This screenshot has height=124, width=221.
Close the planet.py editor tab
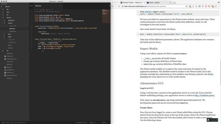[x=60, y=6]
